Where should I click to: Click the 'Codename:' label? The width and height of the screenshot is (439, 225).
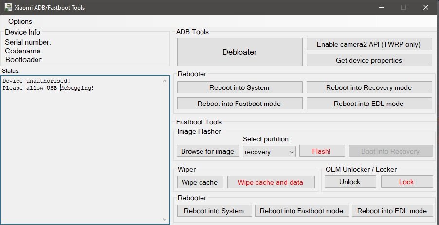(23, 51)
